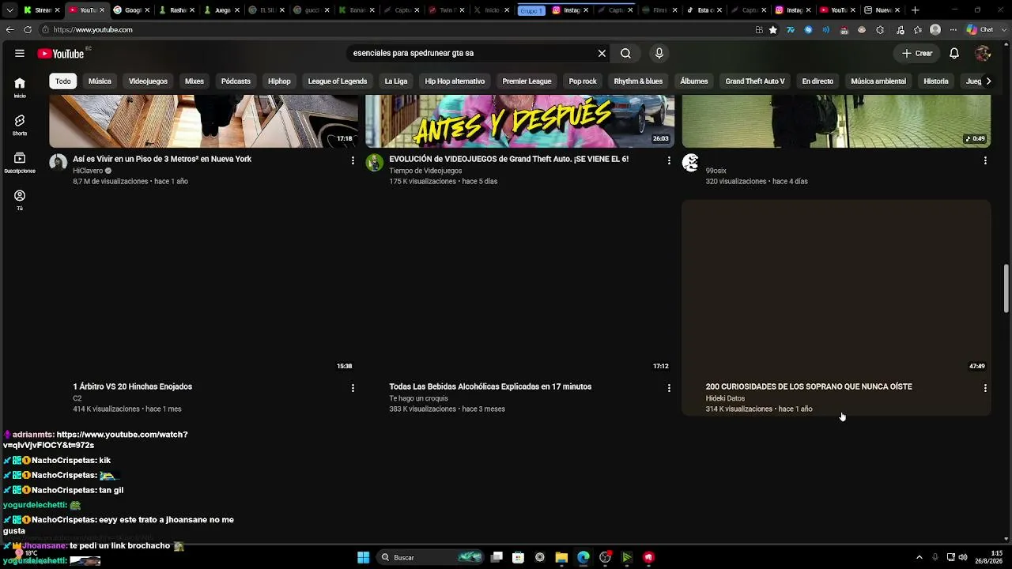Open options for 'Todas Las Bebidas Alcohólicas' video
This screenshot has height=569, width=1012.
click(669, 388)
